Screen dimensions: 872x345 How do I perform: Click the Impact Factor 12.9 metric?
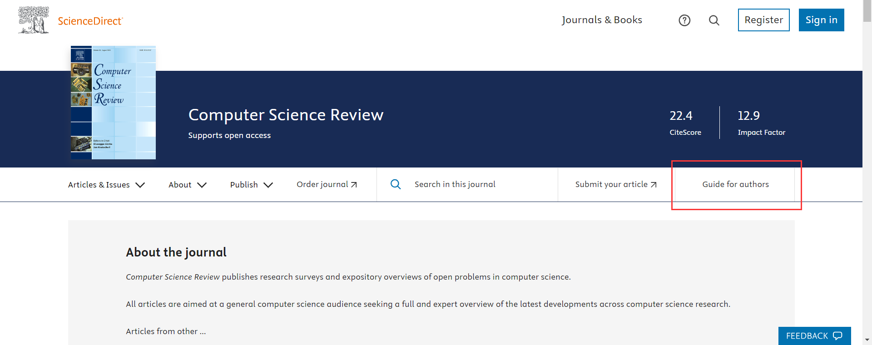click(761, 123)
